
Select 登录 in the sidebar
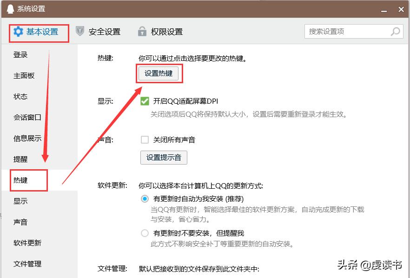point(21,54)
